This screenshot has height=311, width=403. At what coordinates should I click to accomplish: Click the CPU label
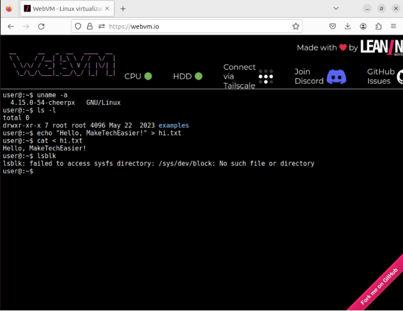(x=132, y=76)
